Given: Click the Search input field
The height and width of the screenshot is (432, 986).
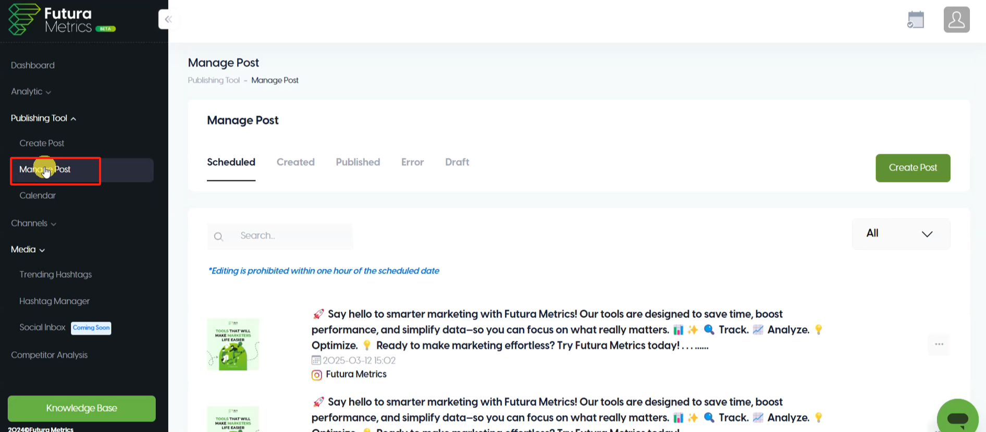Looking at the screenshot, I should [280, 236].
